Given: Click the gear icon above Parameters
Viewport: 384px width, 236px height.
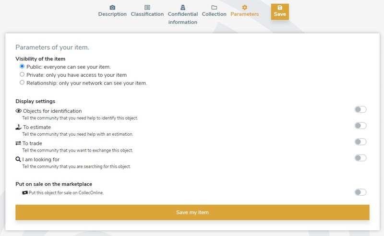Looking at the screenshot, I should [244, 7].
